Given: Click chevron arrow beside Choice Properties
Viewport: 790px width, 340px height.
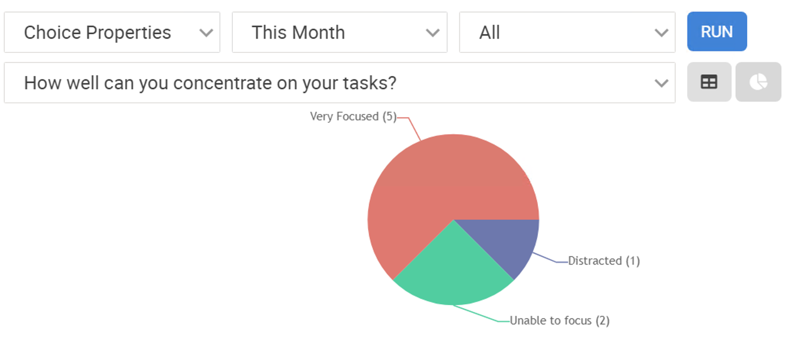Looking at the screenshot, I should pos(206,33).
